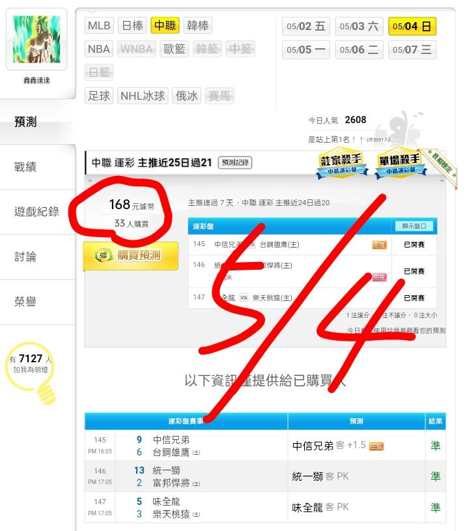Viewport: 469px width, 531px height.
Task: Click the 購買預測 button
Action: pyautogui.click(x=131, y=255)
